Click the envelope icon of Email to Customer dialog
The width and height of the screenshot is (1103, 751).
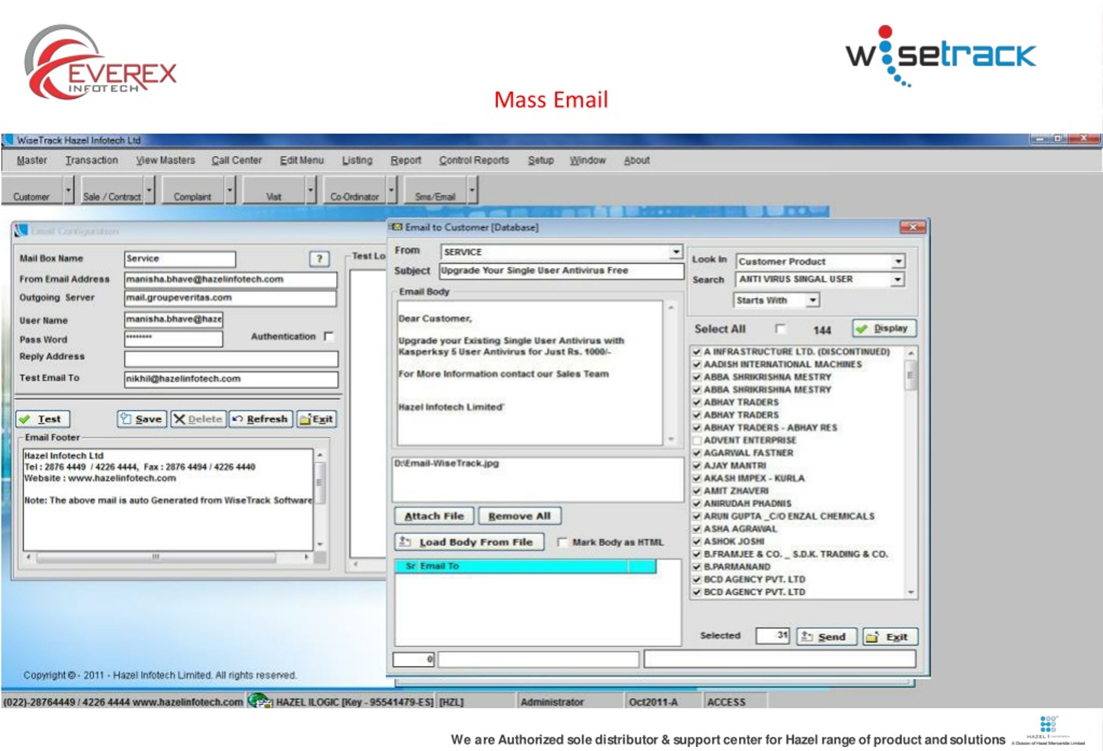click(x=397, y=227)
